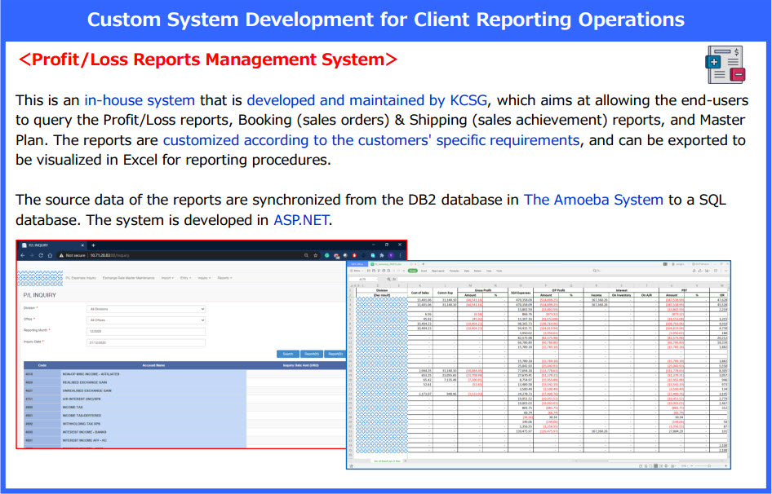Image resolution: width=772 pixels, height=494 pixels.
Task: Click the Reporting Month input field
Action: pyautogui.click(x=145, y=331)
